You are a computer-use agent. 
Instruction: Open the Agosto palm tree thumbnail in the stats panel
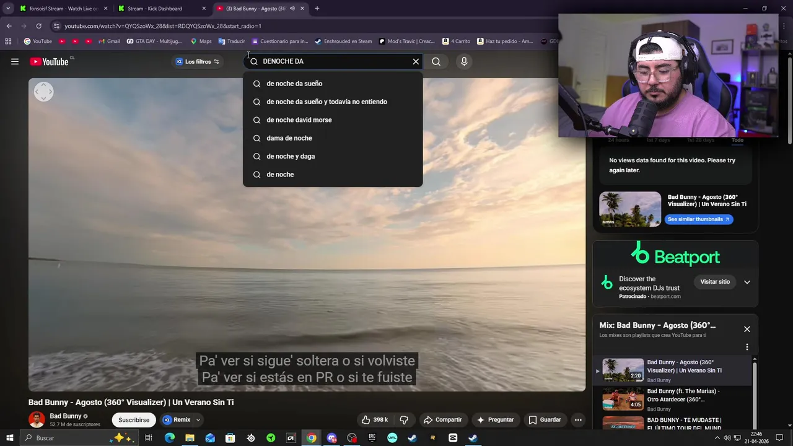point(630,209)
